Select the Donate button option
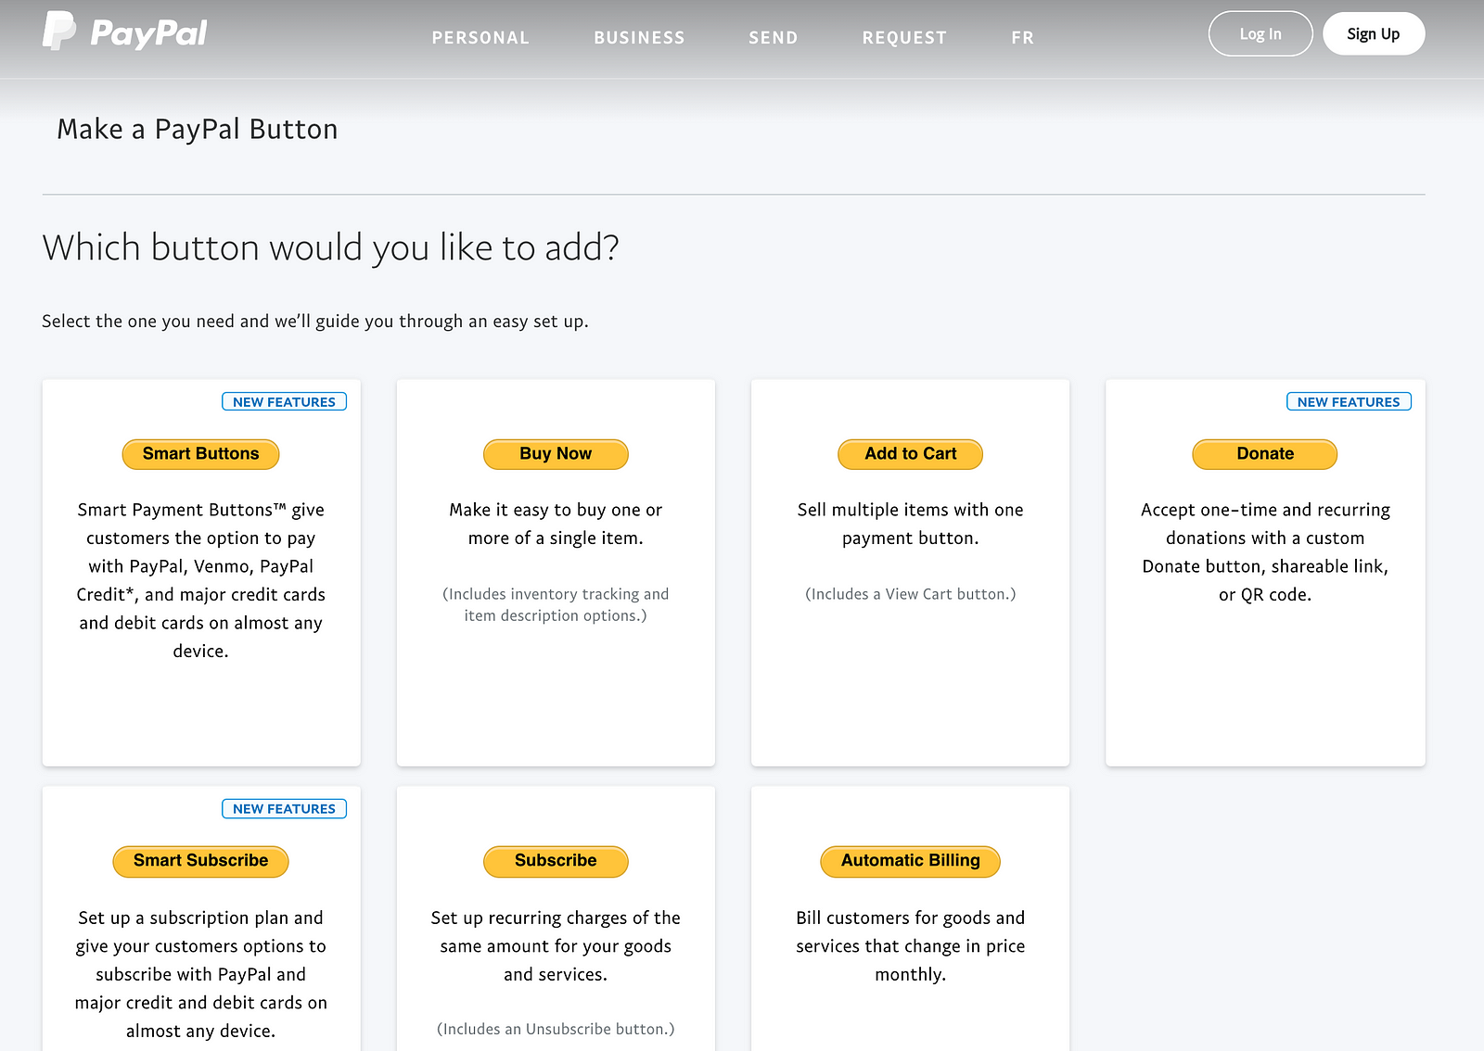 pos(1265,454)
